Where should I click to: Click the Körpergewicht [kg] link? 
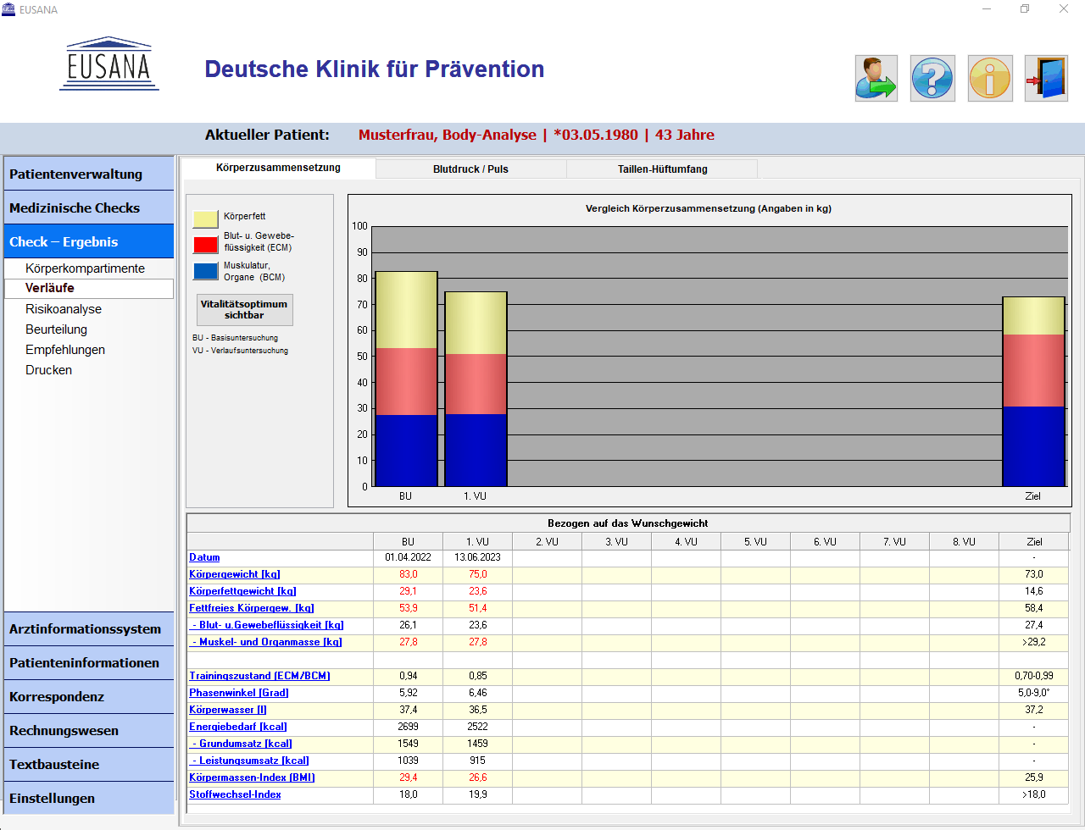tap(235, 574)
